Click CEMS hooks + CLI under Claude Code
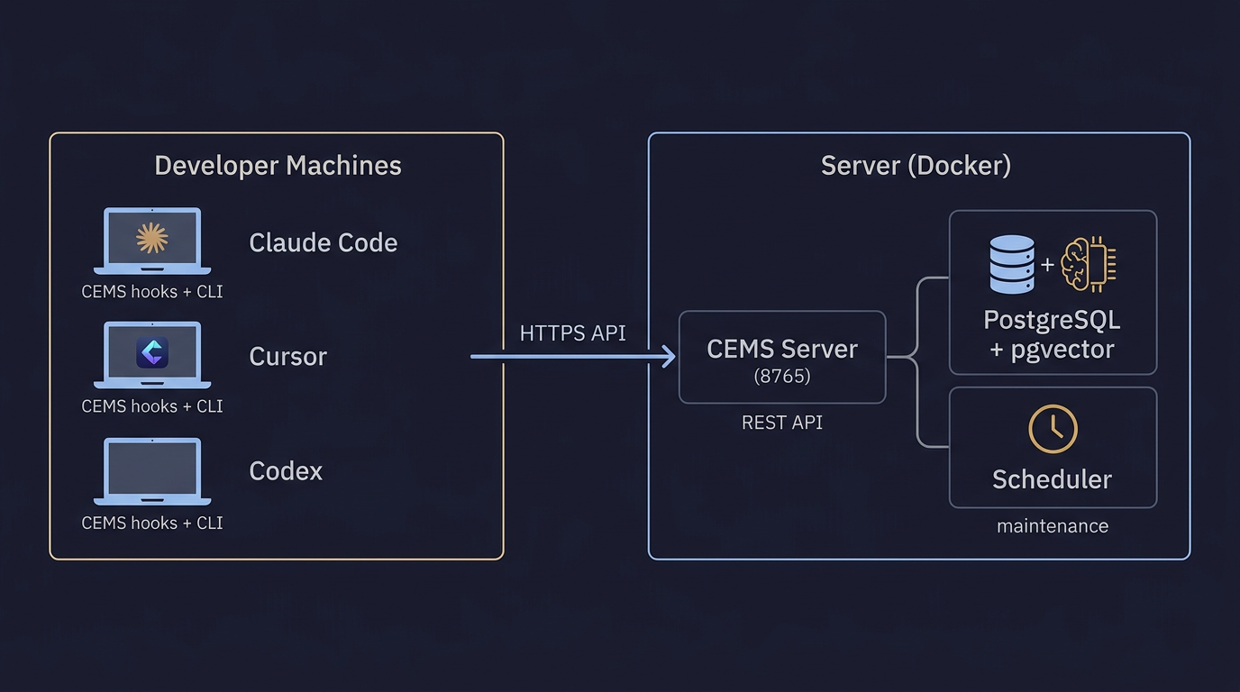This screenshot has height=692, width=1240. click(152, 292)
